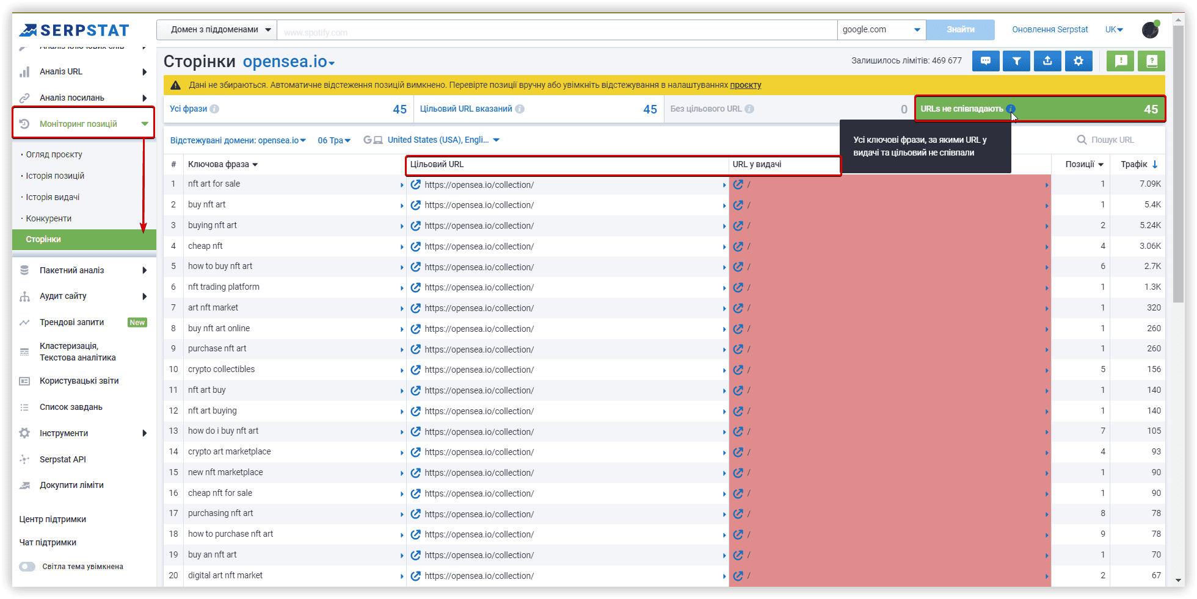Open SERP URL link icon for buy nft art
The height and width of the screenshot is (599, 1197).
pyautogui.click(x=738, y=205)
